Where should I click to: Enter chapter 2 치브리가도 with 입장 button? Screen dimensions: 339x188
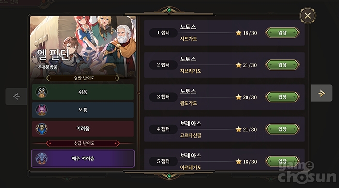click(282, 65)
